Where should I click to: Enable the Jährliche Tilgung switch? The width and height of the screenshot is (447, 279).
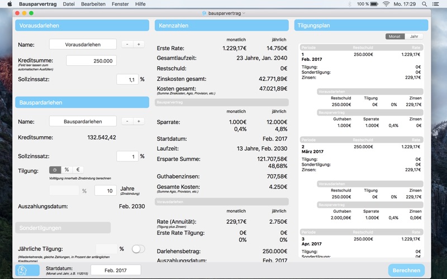click(x=138, y=249)
